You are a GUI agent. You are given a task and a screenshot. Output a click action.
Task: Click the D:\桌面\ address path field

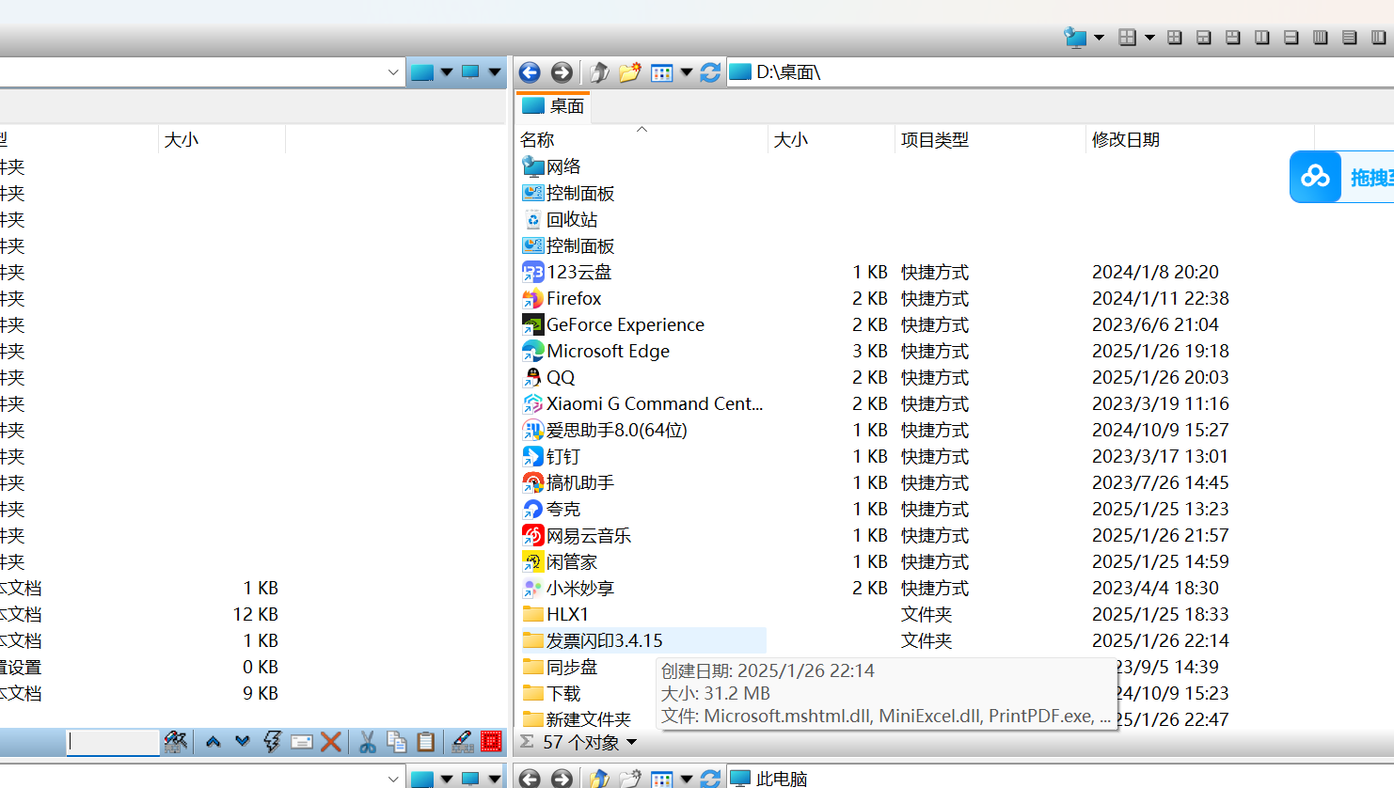click(1060, 72)
